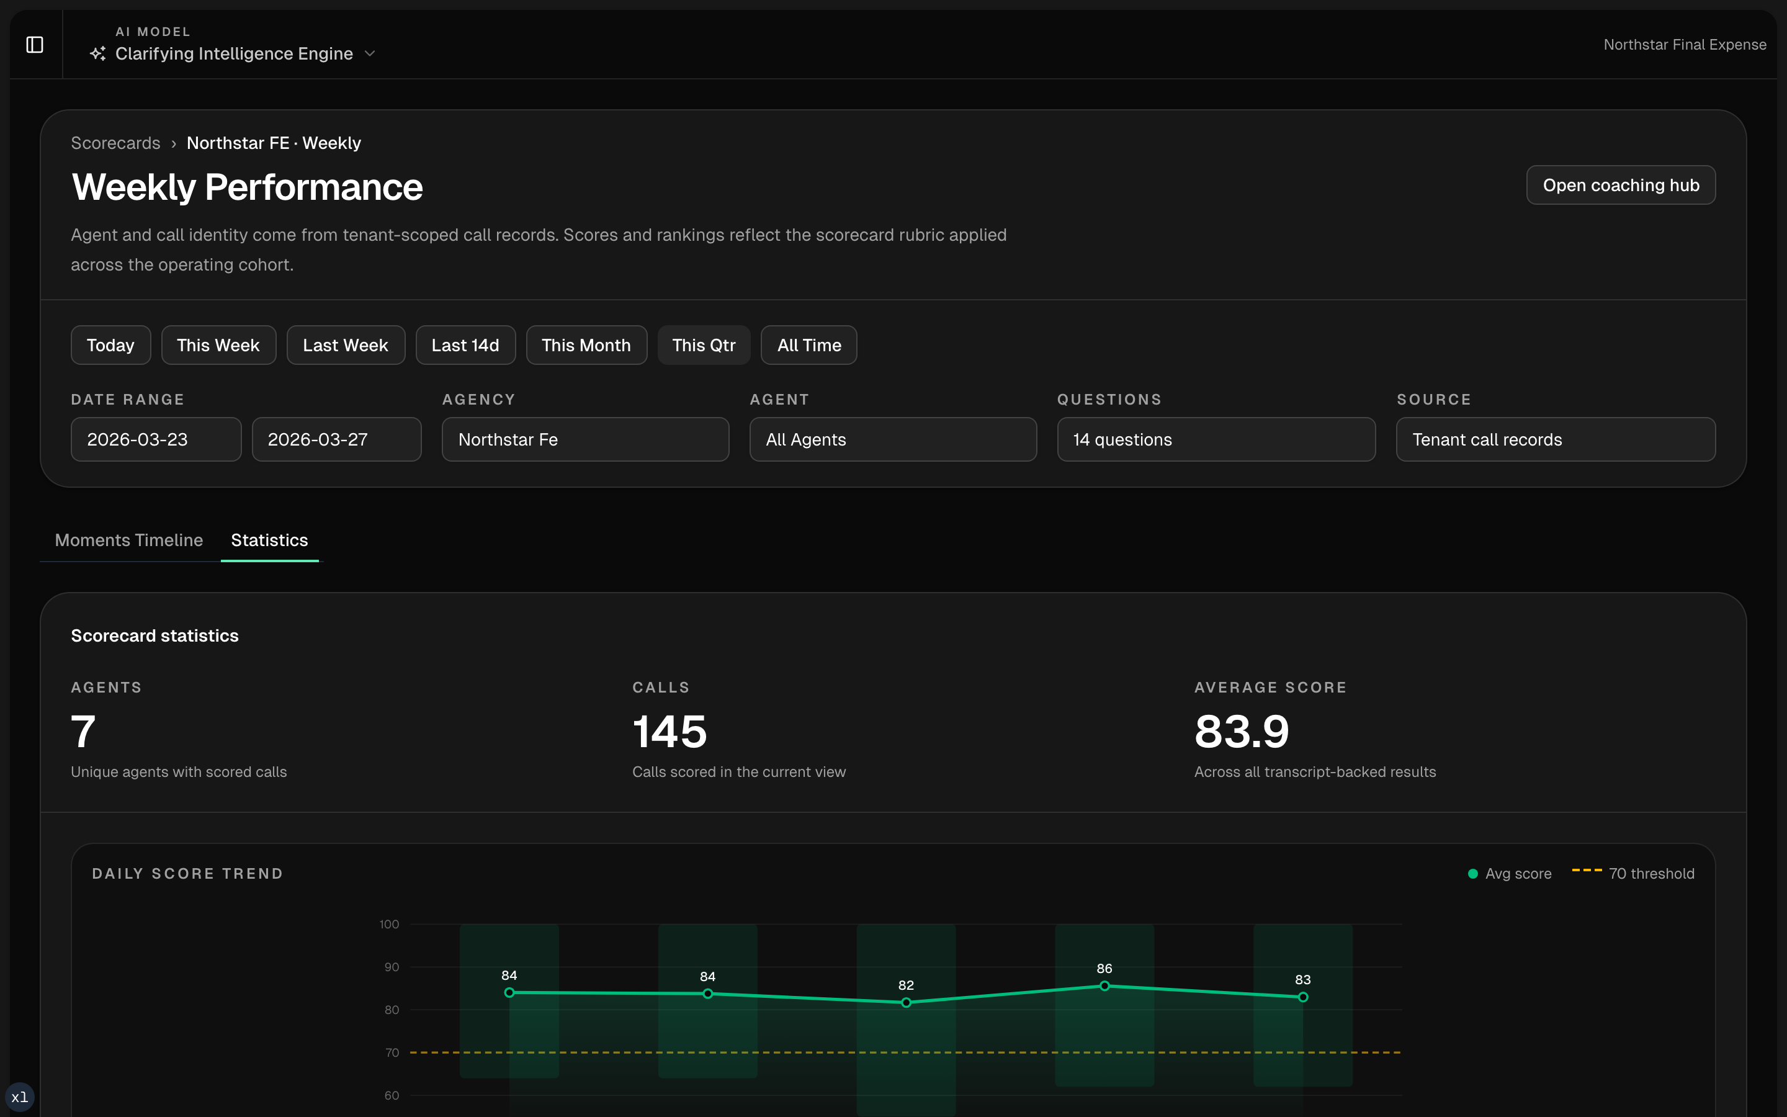The width and height of the screenshot is (1787, 1117).
Task: Open the Scorecards breadcrumb link
Action: (x=115, y=143)
